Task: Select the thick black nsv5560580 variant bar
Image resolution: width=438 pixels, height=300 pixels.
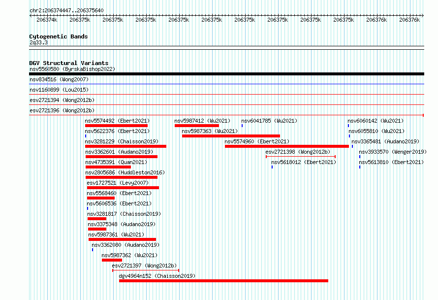Action: coord(226,74)
